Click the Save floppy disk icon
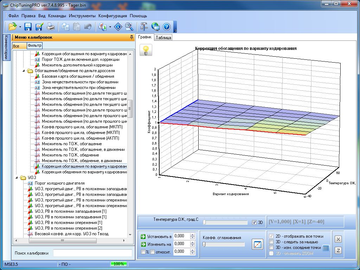 coord(28,26)
